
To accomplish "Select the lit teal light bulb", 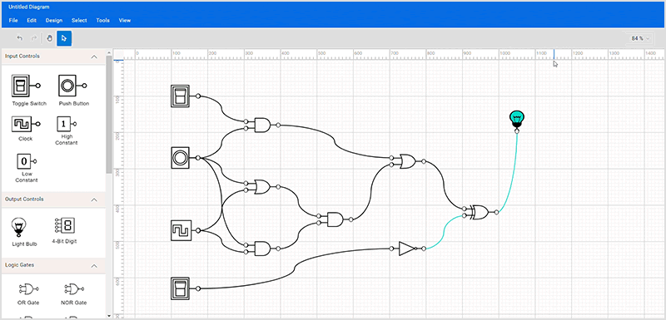I will (x=517, y=119).
